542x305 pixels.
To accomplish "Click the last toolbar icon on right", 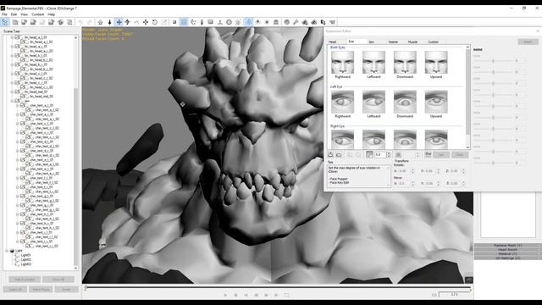I will point(332,22).
